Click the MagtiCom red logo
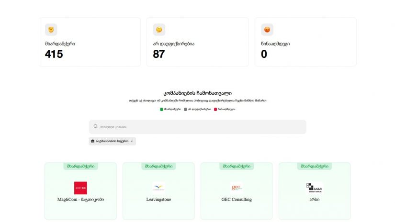395x222 pixels. click(x=80, y=188)
